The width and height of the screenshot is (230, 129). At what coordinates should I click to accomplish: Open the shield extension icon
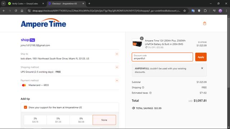pos(199,11)
